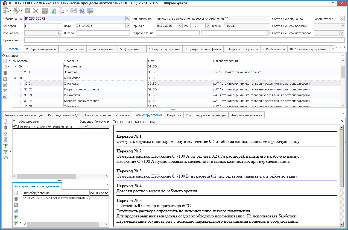Open the Покрытие tab
This screenshot has width=348, height=230.
click(174, 115)
